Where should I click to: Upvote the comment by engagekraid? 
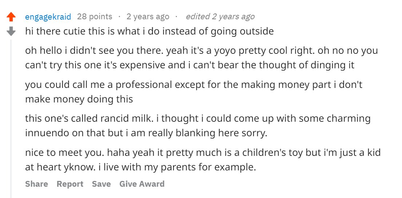click(12, 17)
